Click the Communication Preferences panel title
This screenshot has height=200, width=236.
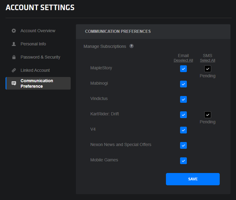coord(118,31)
